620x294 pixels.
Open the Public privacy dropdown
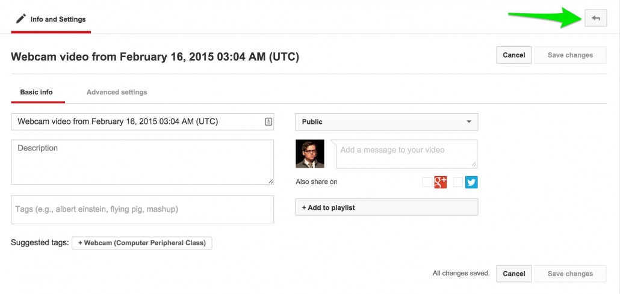coord(386,121)
